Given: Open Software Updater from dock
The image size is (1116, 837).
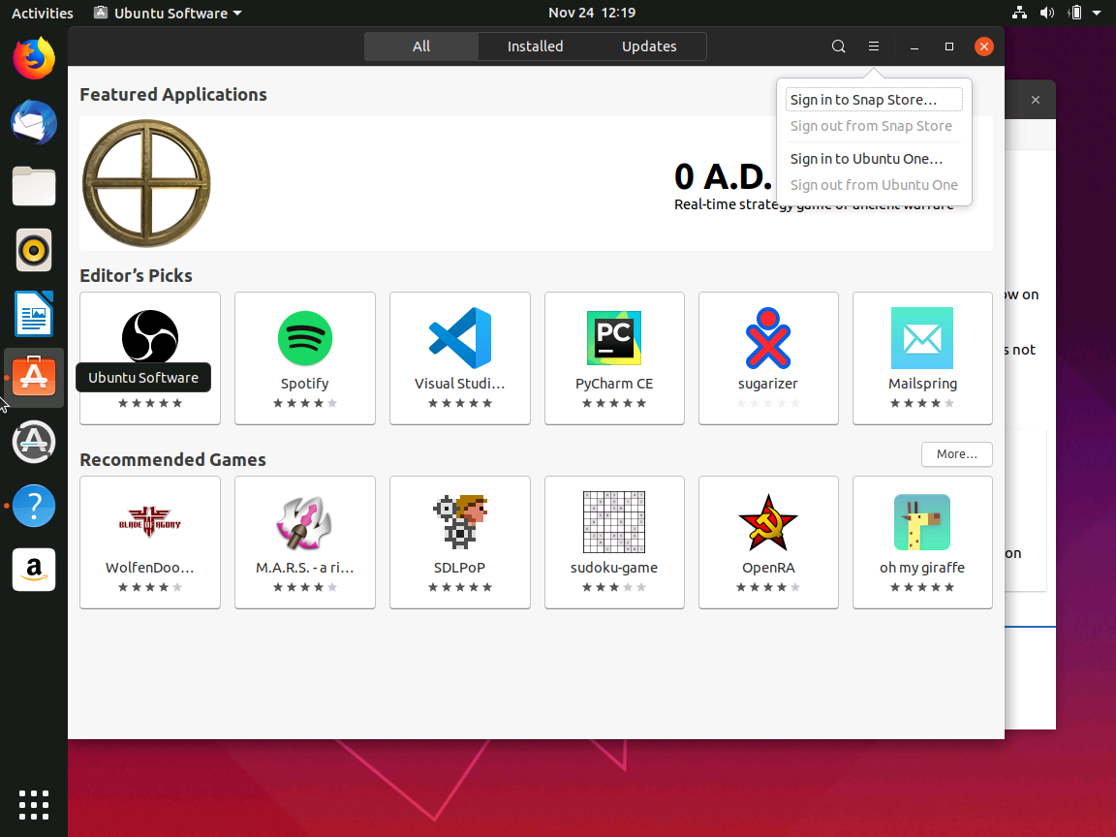Looking at the screenshot, I should [x=34, y=442].
